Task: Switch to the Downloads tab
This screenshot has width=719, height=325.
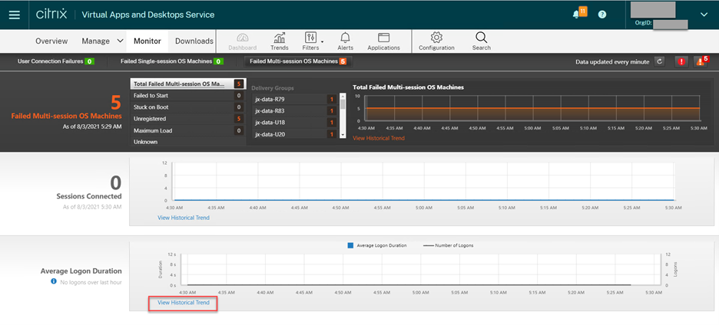Action: (194, 41)
